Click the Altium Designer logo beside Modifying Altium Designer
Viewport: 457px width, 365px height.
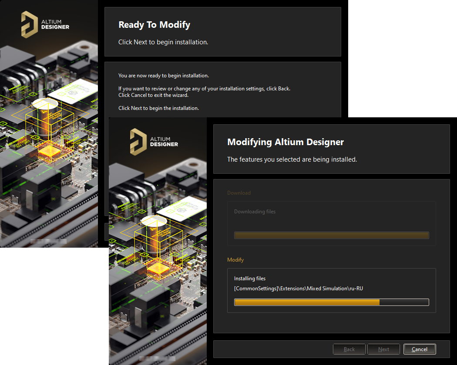(154, 142)
